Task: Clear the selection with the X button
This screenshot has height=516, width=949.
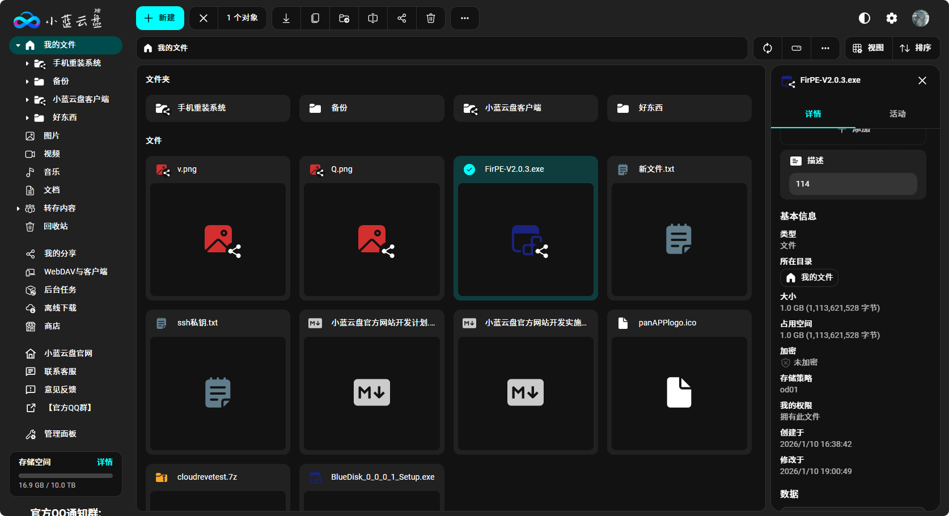Action: pos(204,18)
